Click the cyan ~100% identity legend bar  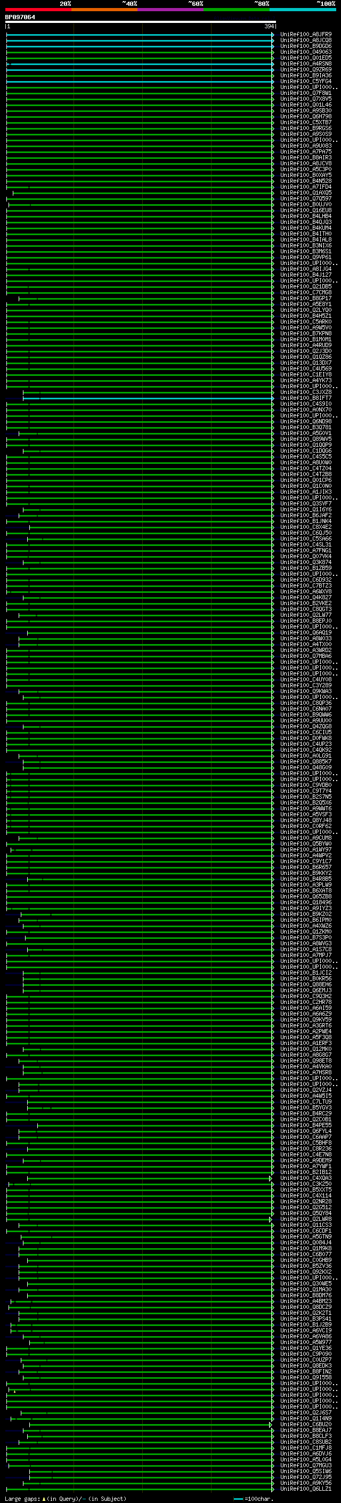pyautogui.click(x=303, y=10)
